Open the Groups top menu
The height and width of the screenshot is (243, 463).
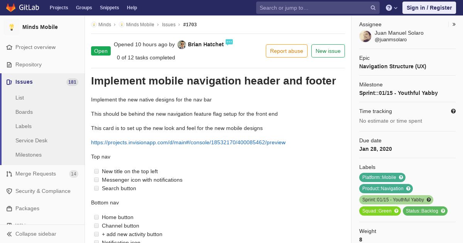point(84,8)
